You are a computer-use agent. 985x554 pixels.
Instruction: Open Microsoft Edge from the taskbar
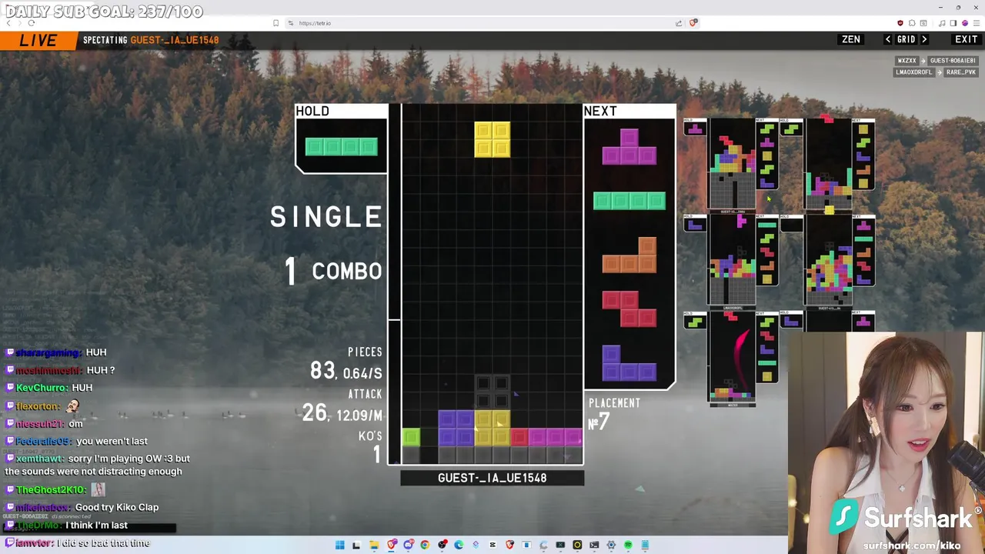tap(459, 546)
